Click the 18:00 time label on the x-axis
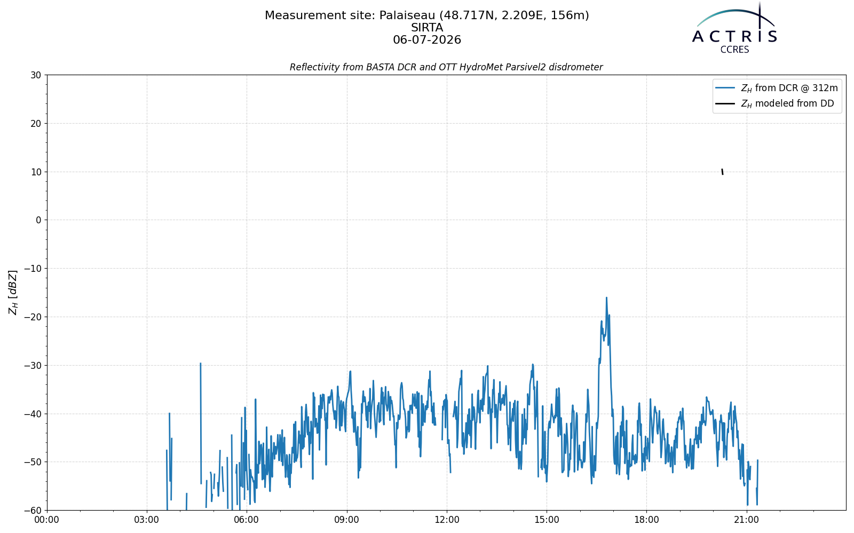 pos(646,520)
